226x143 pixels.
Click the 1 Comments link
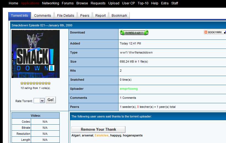coord(128,98)
